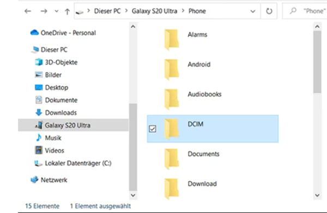Select the Documents folder name
The height and width of the screenshot is (213, 327).
[x=203, y=154]
